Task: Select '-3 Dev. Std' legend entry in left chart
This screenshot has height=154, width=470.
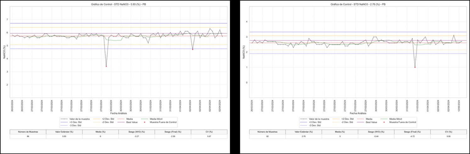Action: tap(71, 125)
